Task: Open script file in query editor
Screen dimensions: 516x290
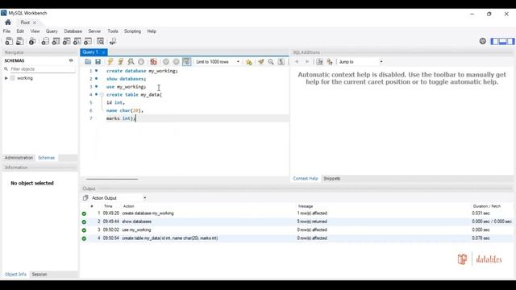Action: pyautogui.click(x=88, y=62)
